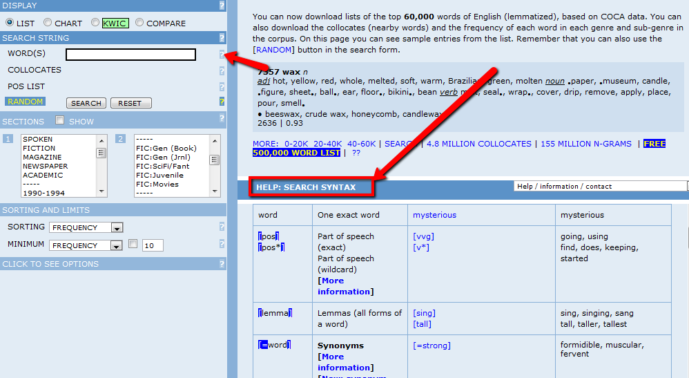Open the 40-60K word list link
The height and width of the screenshot is (378, 689).
click(362, 144)
